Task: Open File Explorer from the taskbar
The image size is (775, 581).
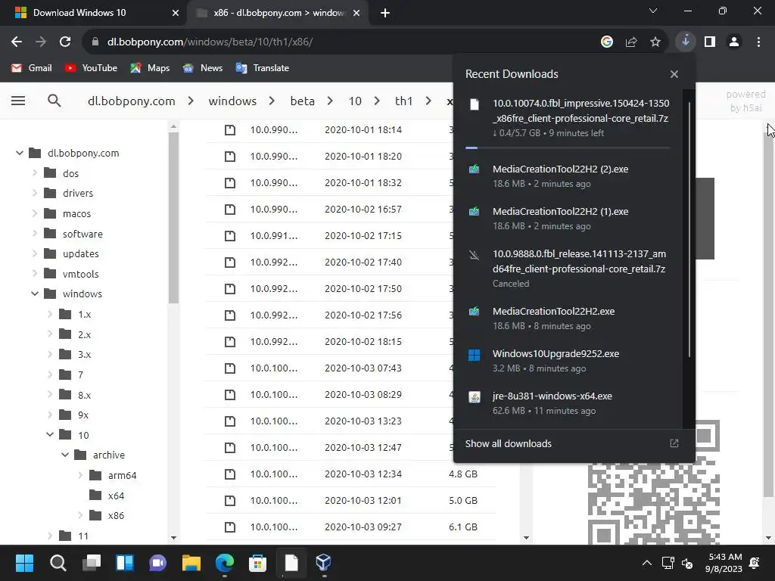Action: (x=191, y=563)
